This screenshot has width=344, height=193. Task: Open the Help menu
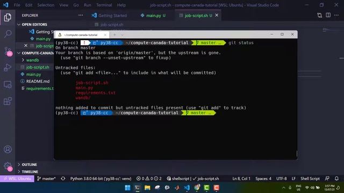[121, 5]
